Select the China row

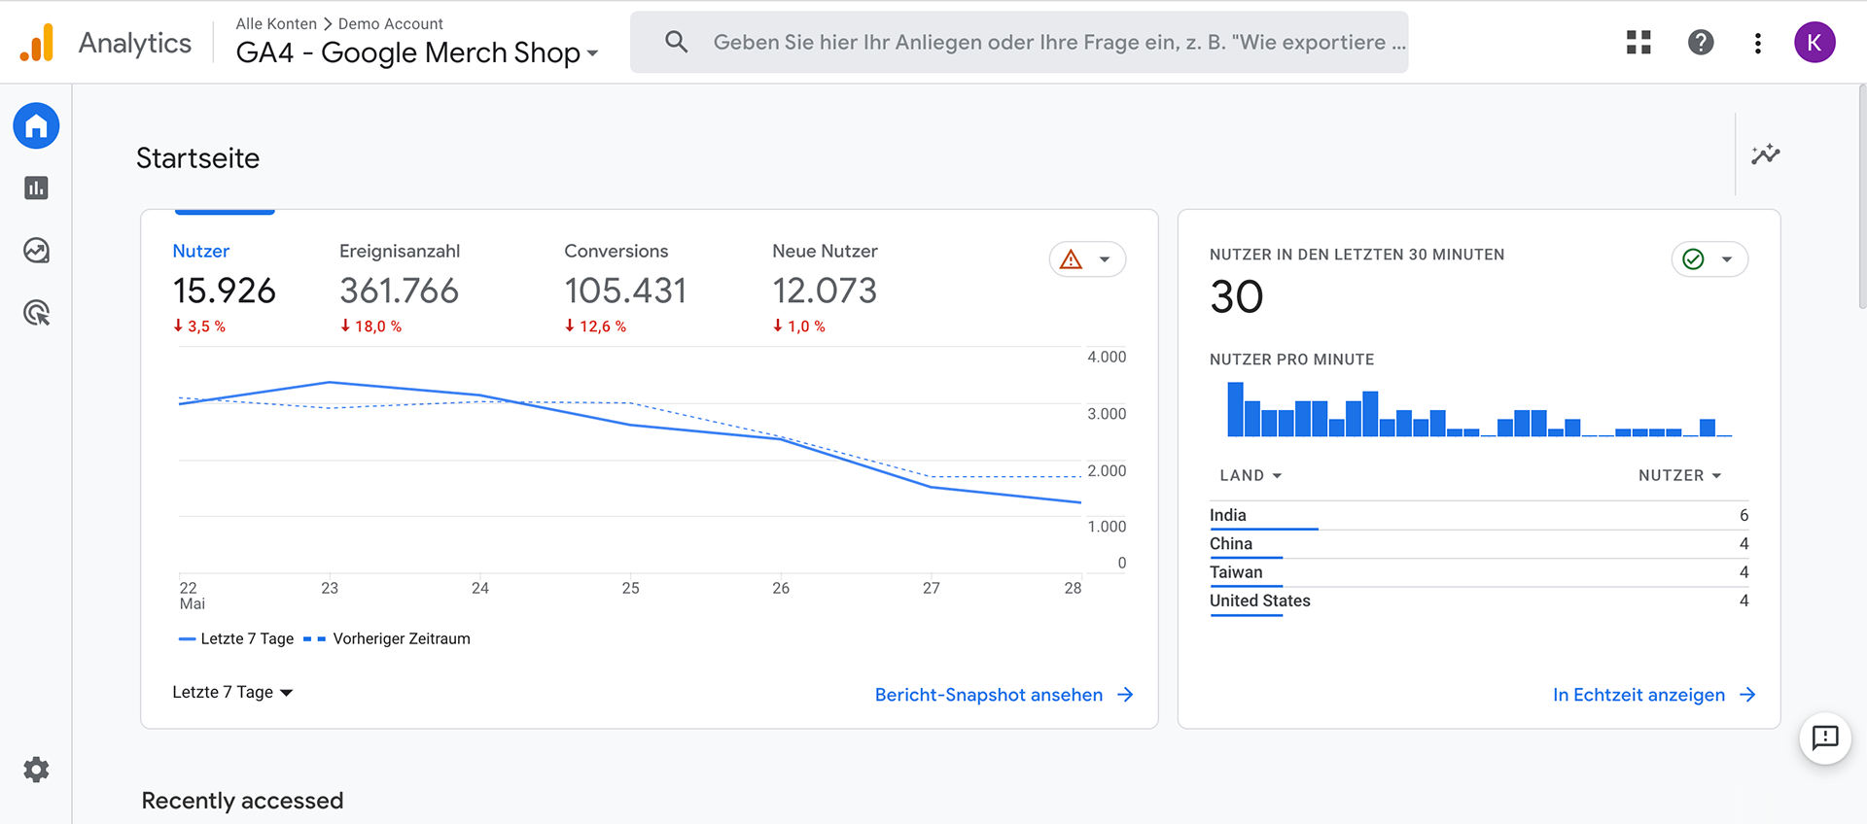(x=1478, y=544)
